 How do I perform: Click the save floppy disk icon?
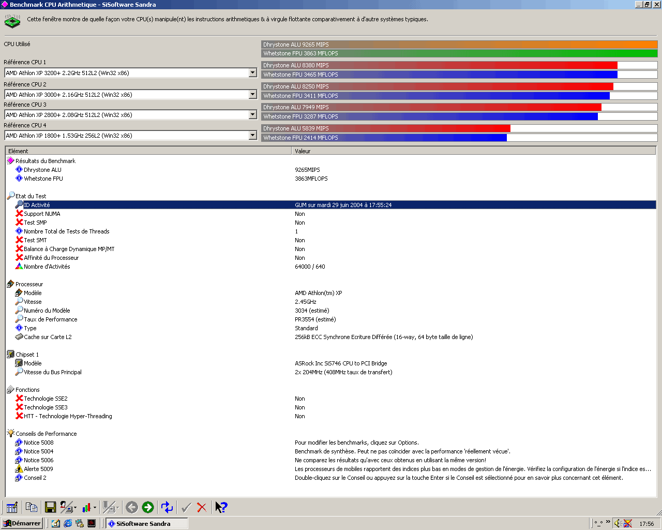pos(50,507)
